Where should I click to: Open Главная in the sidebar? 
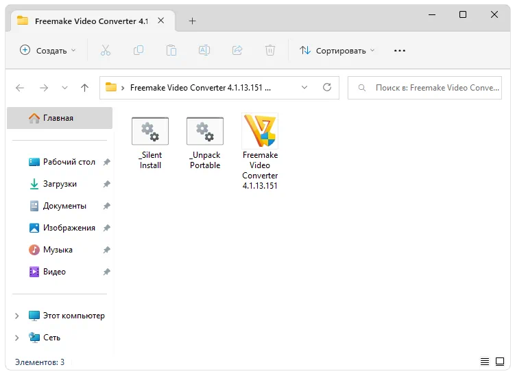coord(60,118)
